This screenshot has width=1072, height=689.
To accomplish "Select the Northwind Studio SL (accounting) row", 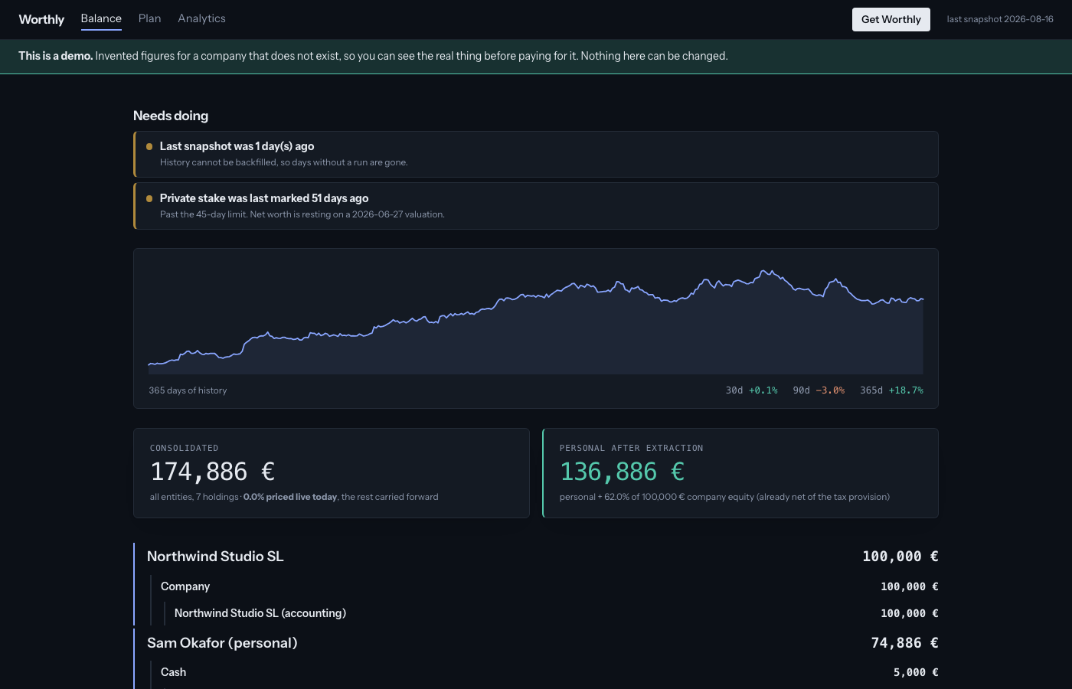I will [x=550, y=613].
